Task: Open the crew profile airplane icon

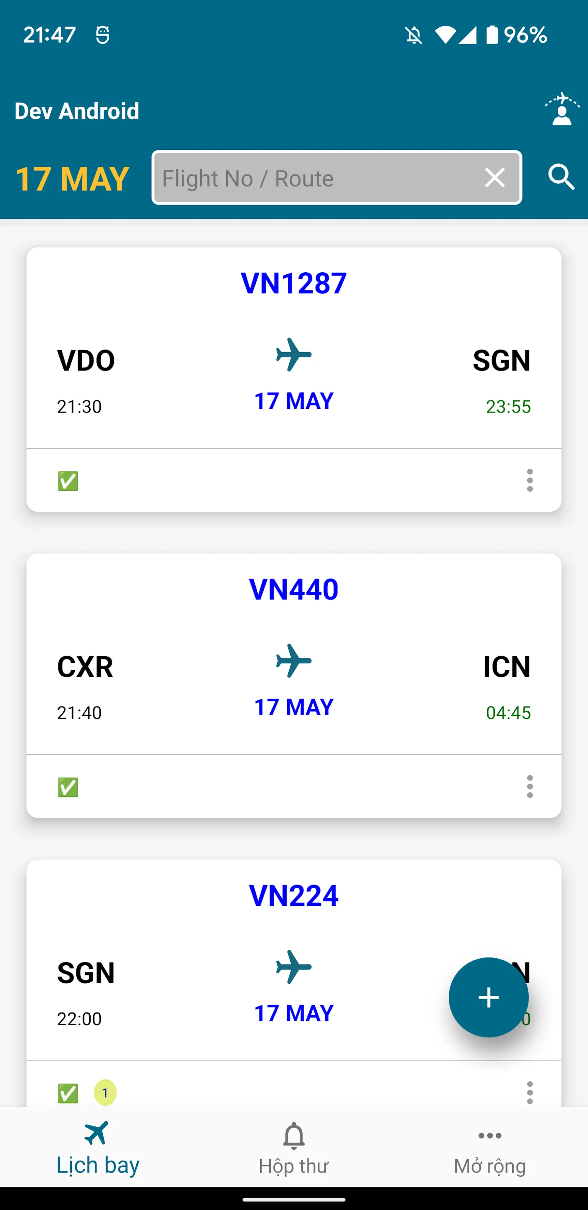Action: coord(562,109)
